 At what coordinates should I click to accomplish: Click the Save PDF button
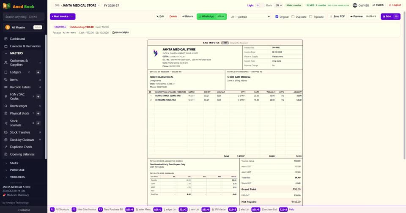(x=337, y=16)
